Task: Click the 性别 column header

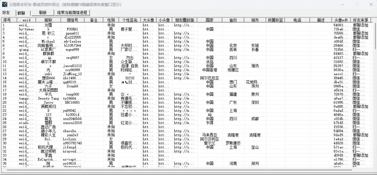Action: click(111, 20)
